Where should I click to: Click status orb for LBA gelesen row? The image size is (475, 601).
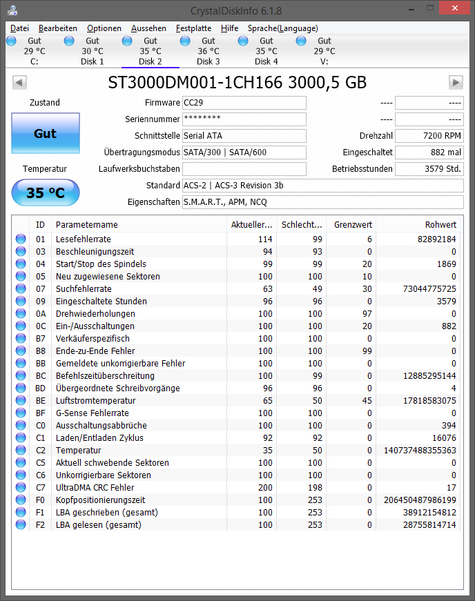21,524
